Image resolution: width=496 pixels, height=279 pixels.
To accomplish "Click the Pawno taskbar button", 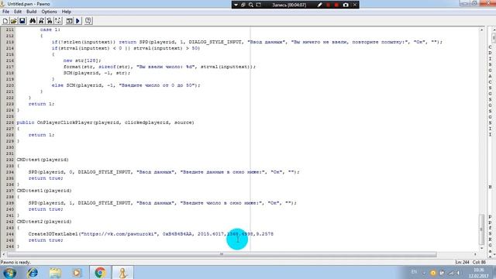I will click(x=122, y=273).
